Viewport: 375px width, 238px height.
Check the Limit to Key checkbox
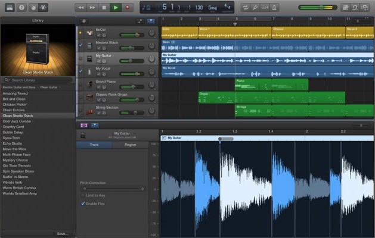coord(83,195)
